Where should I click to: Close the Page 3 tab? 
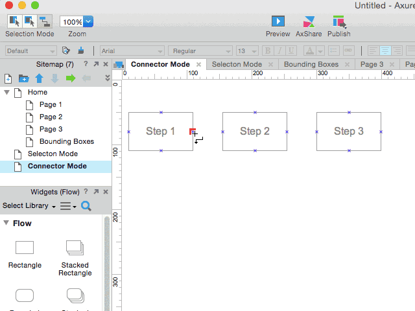pyautogui.click(x=392, y=65)
